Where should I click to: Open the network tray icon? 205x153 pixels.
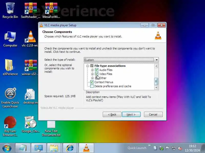(x=174, y=148)
